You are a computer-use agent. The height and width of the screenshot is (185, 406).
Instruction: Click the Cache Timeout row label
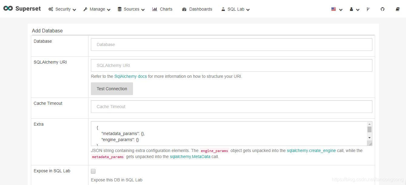(48, 103)
